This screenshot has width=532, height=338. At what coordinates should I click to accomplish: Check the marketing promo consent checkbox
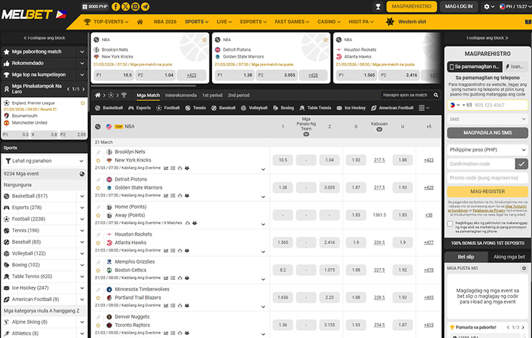(450, 224)
